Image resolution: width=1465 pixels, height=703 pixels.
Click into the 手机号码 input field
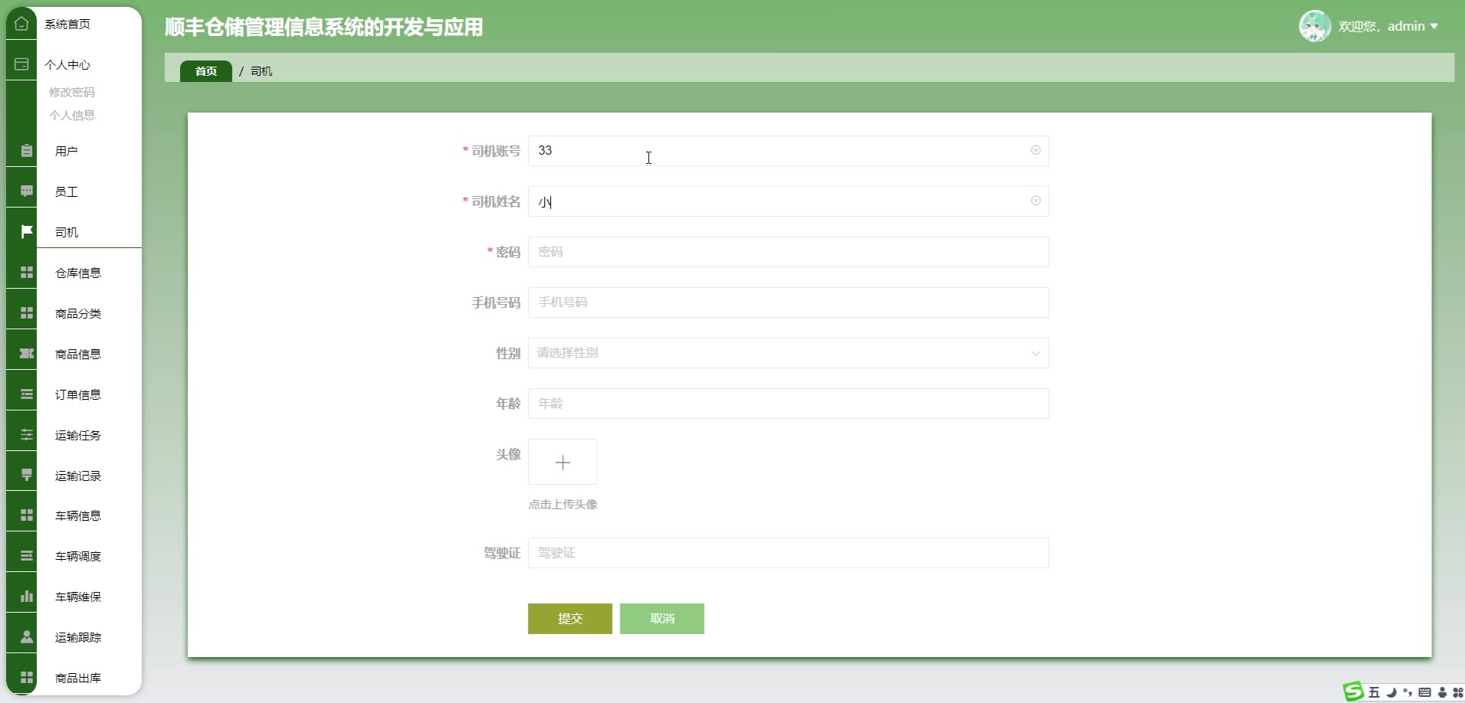click(x=788, y=302)
